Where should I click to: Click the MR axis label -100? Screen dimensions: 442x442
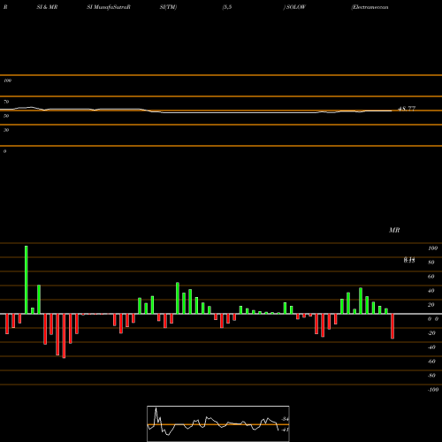click(433, 390)
